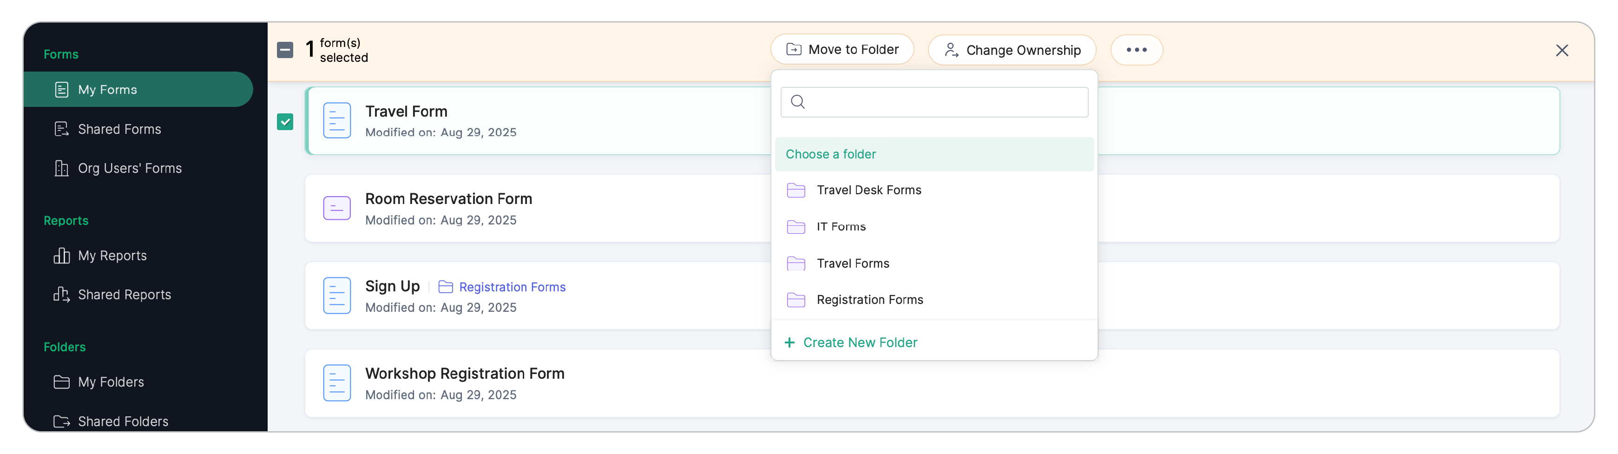Open the Move to Folder dropdown

pyautogui.click(x=842, y=50)
